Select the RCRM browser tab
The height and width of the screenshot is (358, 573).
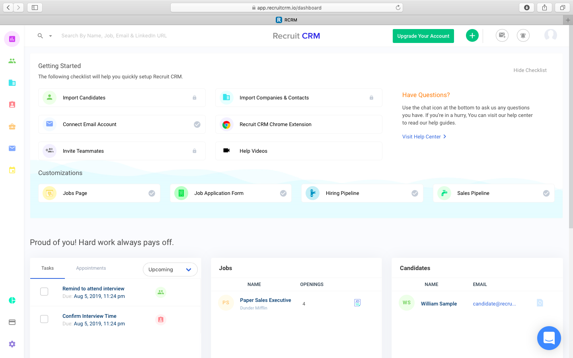pos(286,20)
